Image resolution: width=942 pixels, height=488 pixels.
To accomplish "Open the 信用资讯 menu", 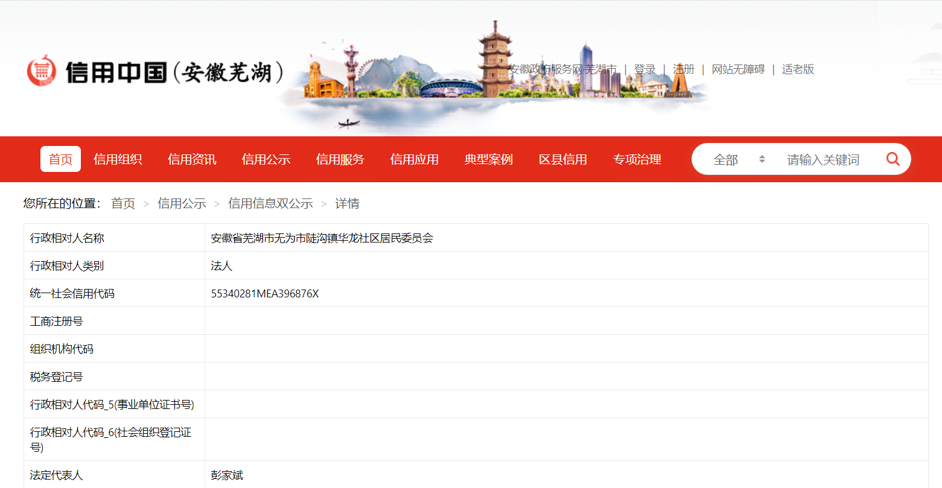I will pyautogui.click(x=192, y=159).
